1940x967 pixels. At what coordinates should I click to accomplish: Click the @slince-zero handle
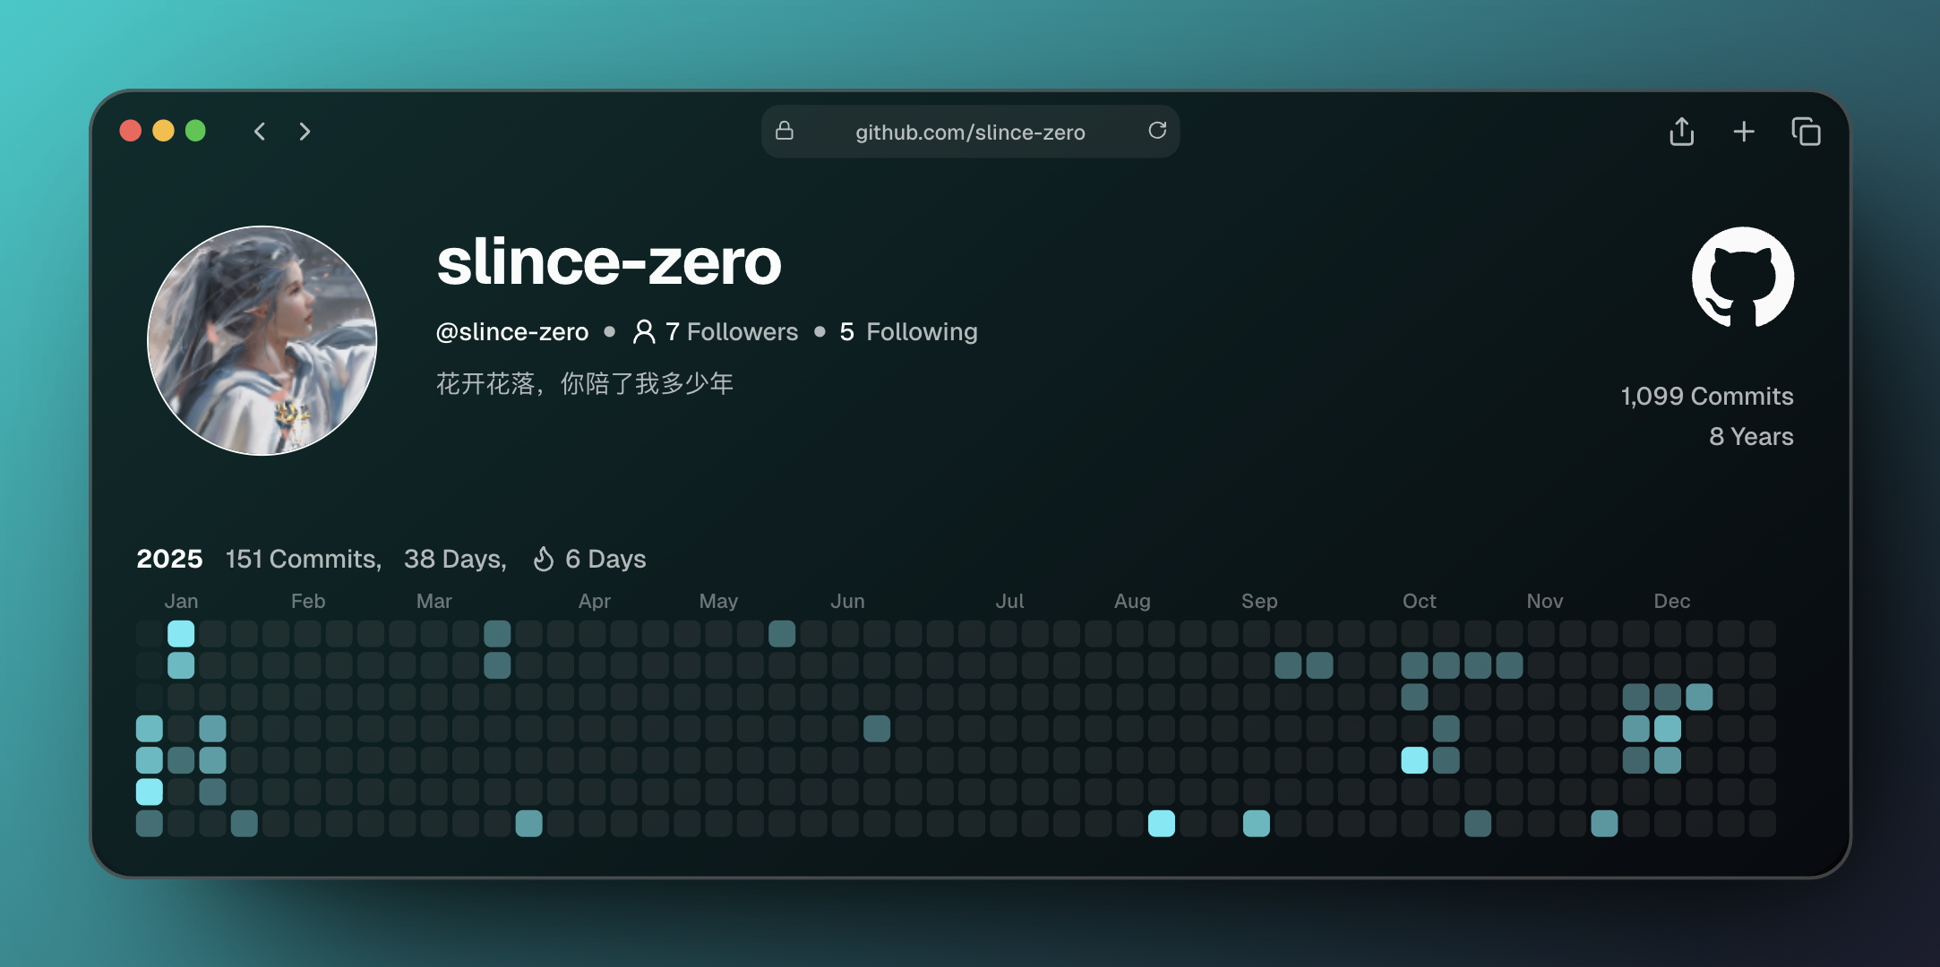click(511, 331)
